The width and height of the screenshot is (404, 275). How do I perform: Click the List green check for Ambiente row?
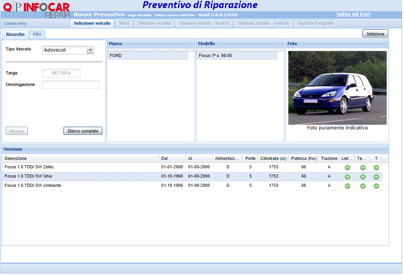pos(347,186)
